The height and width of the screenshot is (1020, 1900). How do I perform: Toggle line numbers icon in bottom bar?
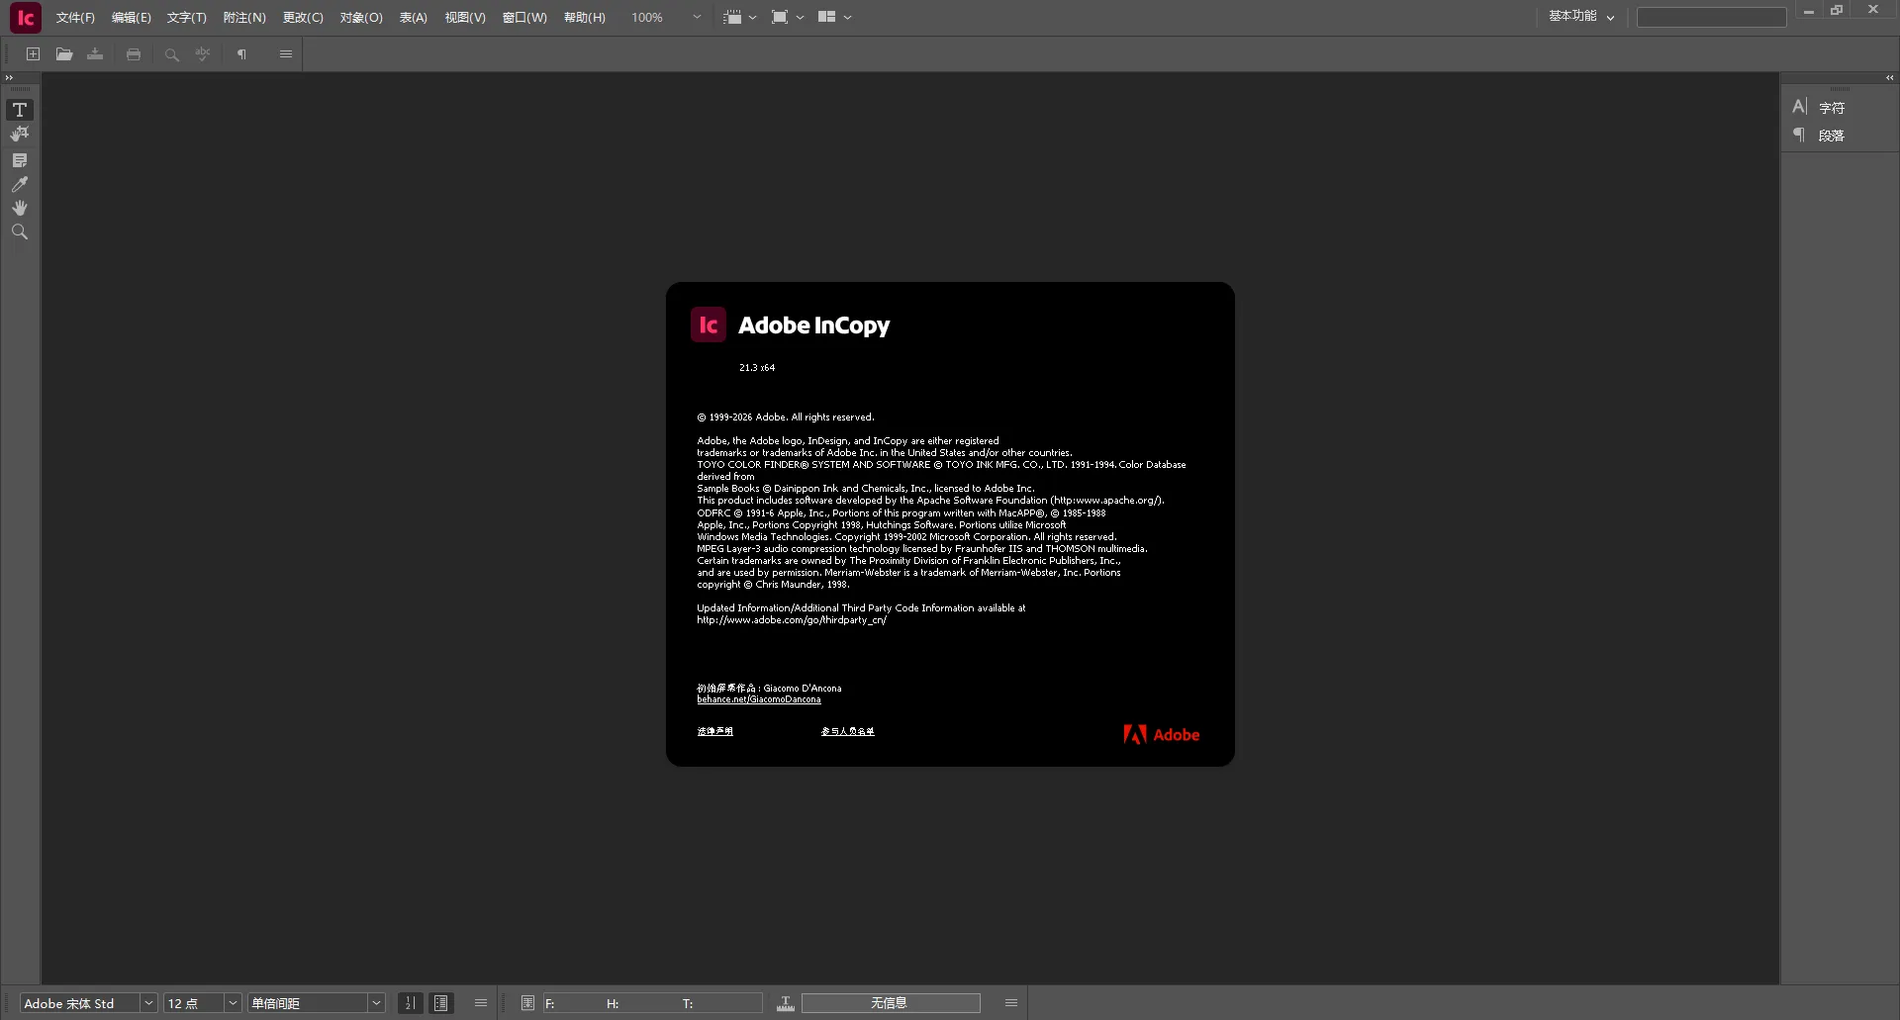click(x=410, y=1003)
